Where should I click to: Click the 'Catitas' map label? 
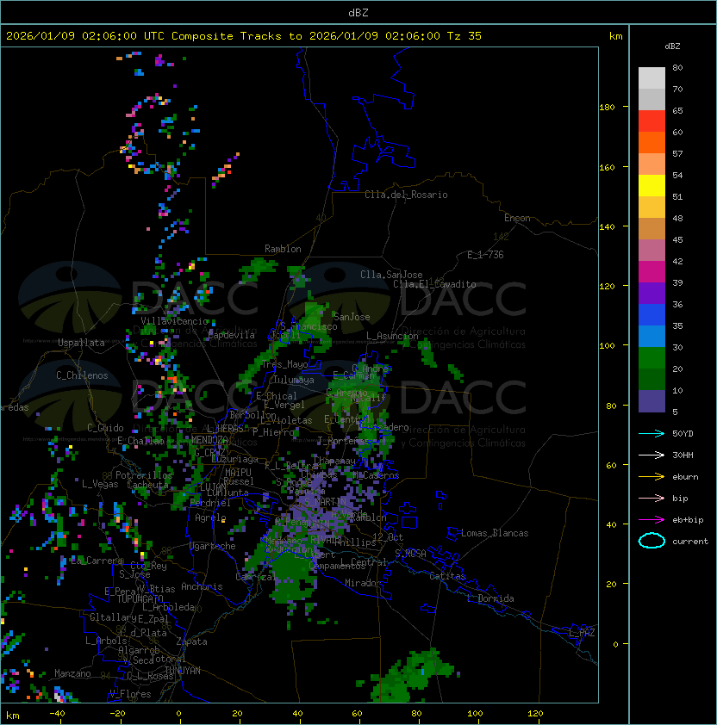(447, 576)
